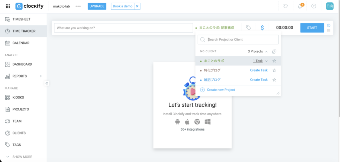340x162 pixels.
Task: Switch to manual mode list icon
Action: (329, 30)
